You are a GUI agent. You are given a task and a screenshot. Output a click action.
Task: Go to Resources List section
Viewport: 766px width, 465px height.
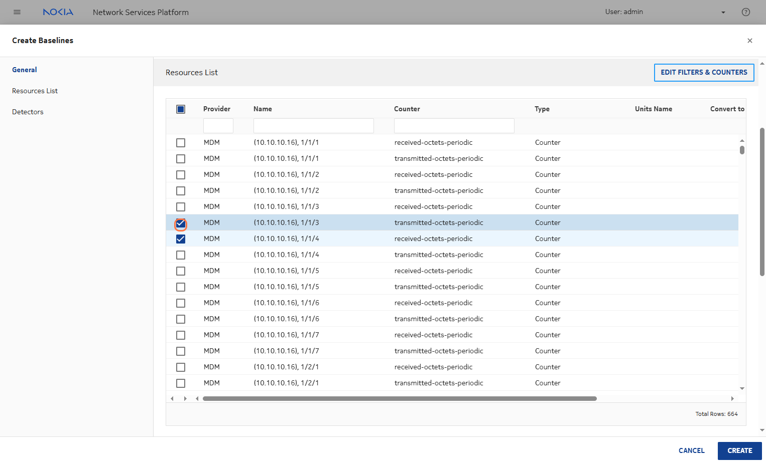pos(35,91)
